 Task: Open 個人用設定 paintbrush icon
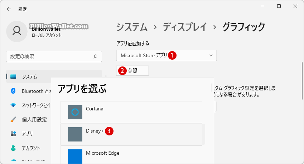pyautogui.click(x=13, y=119)
